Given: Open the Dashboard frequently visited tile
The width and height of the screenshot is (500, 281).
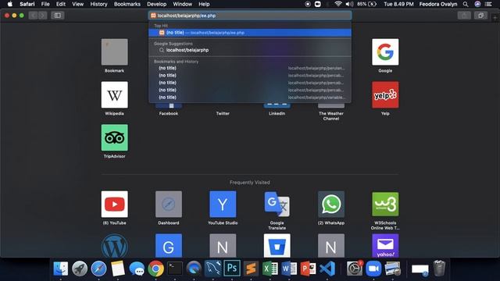Looking at the screenshot, I should point(169,205).
